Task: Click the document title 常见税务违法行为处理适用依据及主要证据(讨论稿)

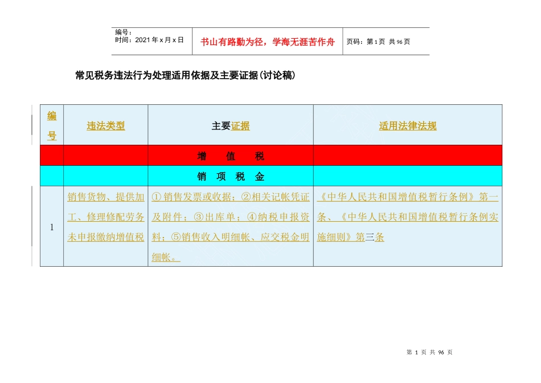Action: 185,75
